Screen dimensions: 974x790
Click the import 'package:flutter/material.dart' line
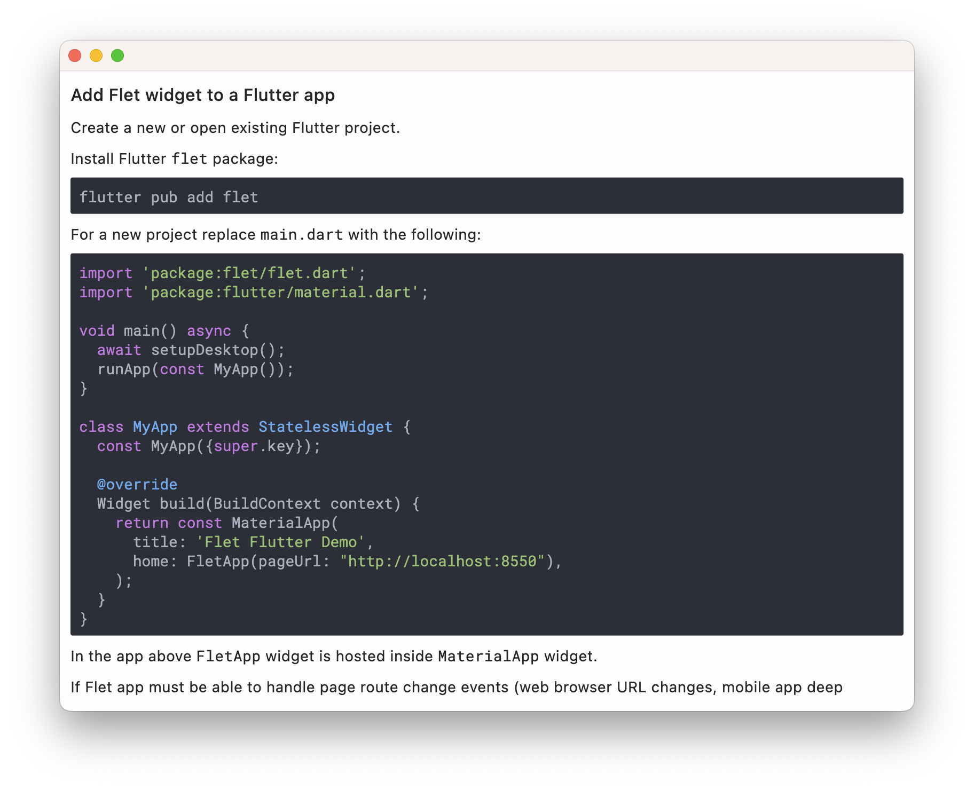coord(254,293)
